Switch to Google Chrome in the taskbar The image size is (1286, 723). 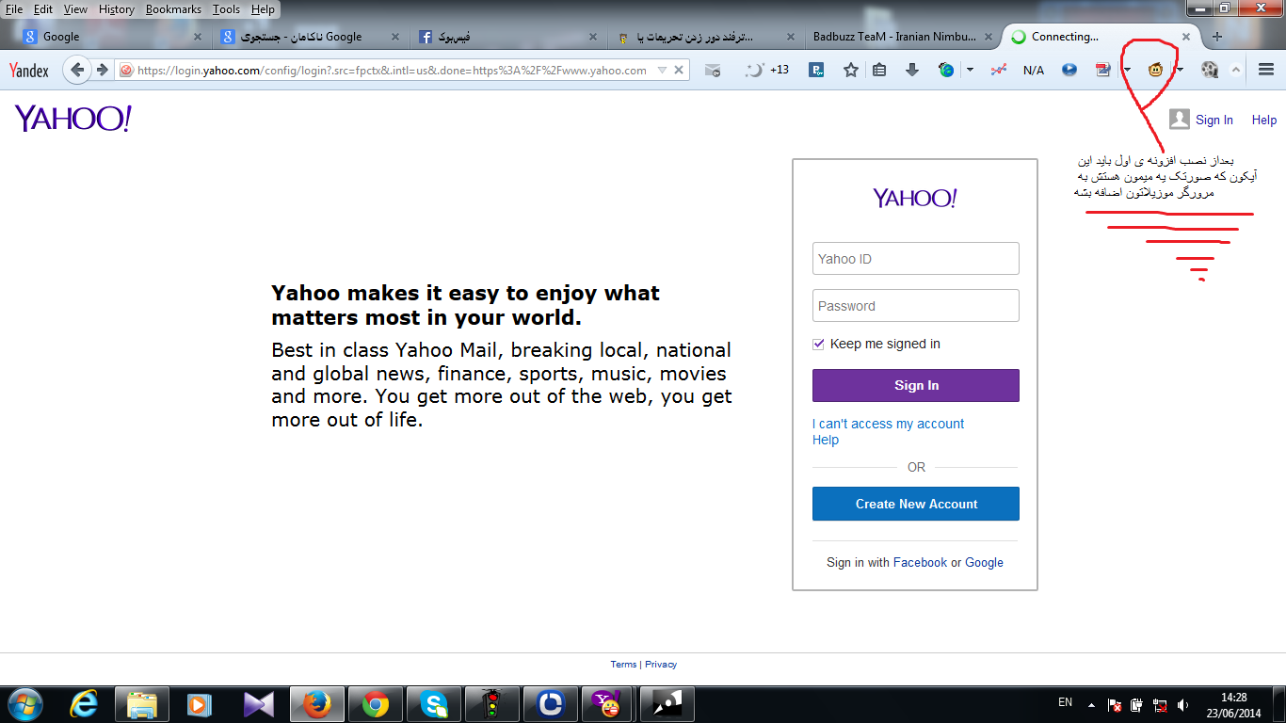pos(375,703)
